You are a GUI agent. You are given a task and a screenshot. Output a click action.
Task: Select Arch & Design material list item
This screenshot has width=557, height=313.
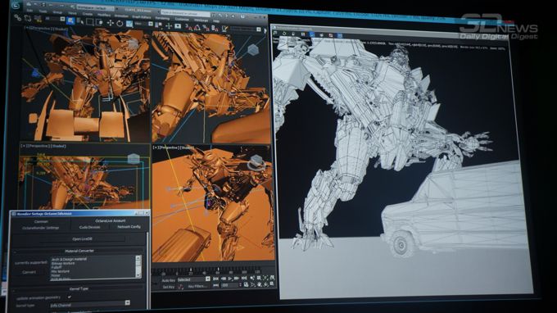click(x=69, y=260)
